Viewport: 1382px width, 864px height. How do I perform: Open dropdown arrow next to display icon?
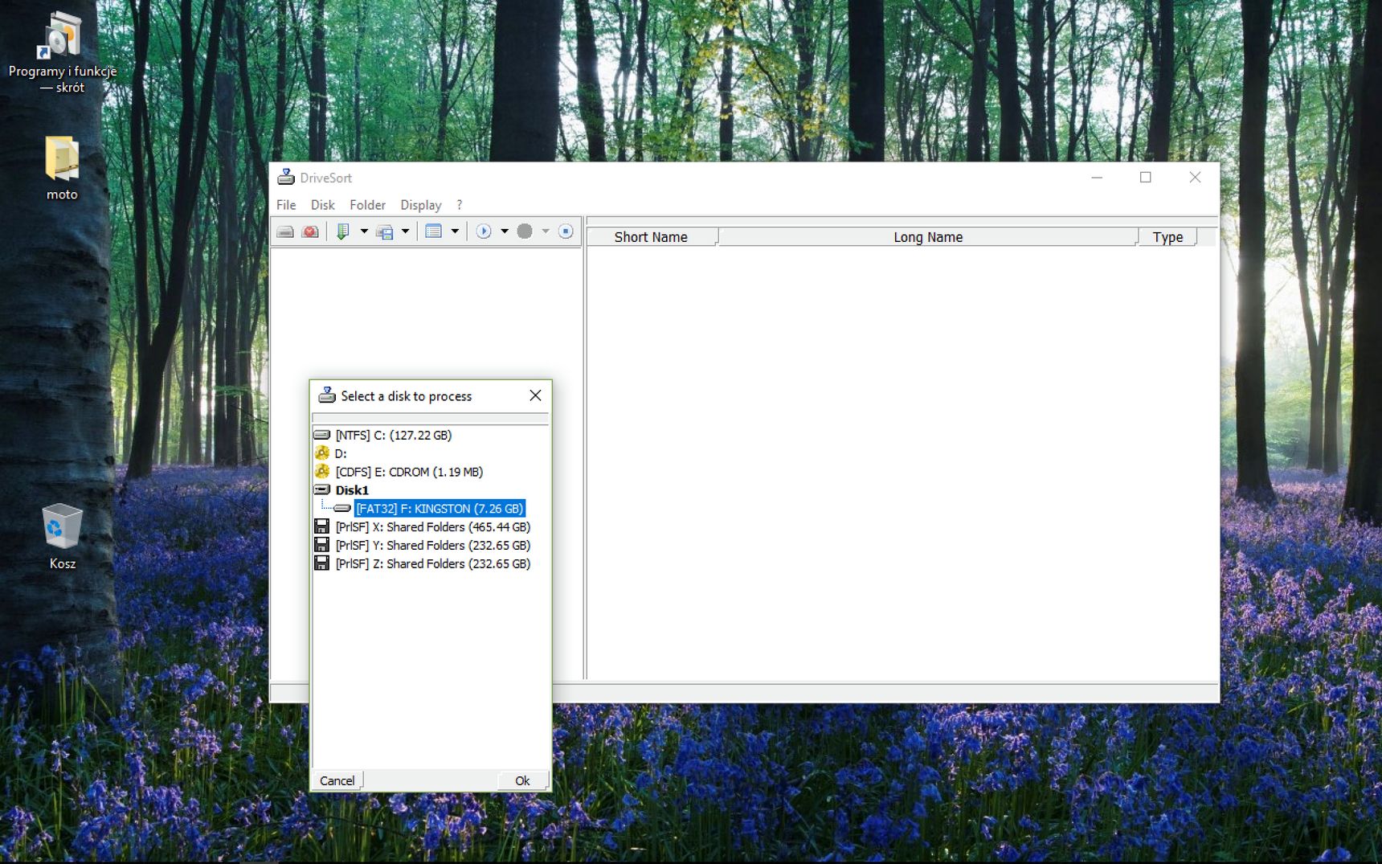(455, 231)
